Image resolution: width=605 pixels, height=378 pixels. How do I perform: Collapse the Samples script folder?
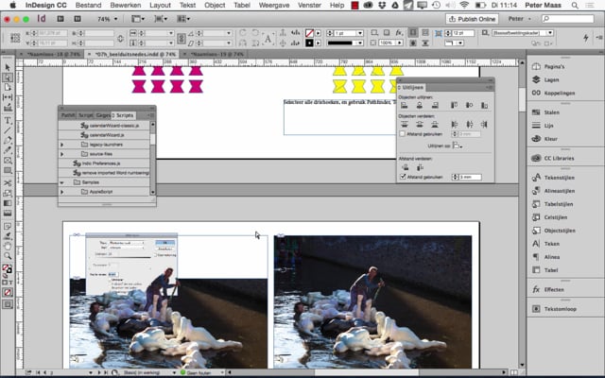pos(61,182)
